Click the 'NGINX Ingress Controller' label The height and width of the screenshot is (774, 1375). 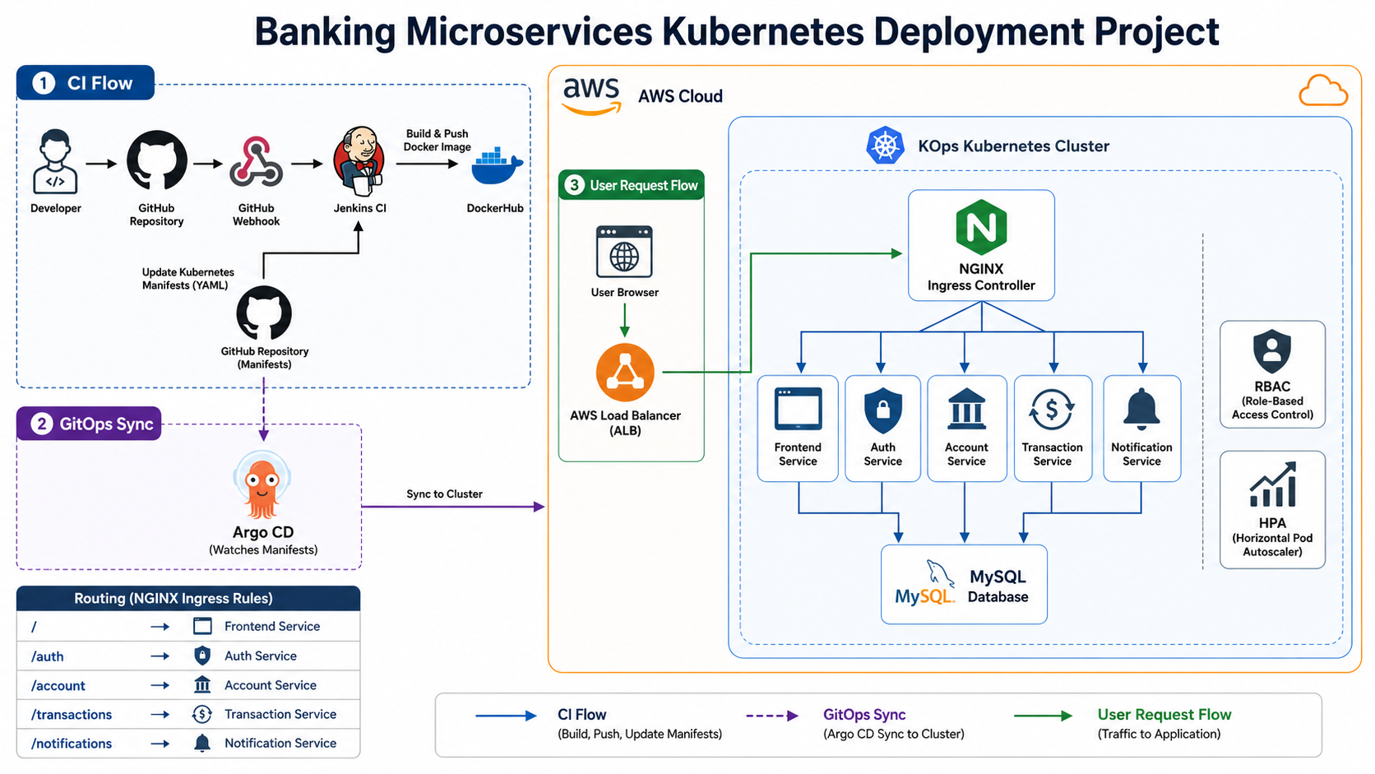(981, 277)
